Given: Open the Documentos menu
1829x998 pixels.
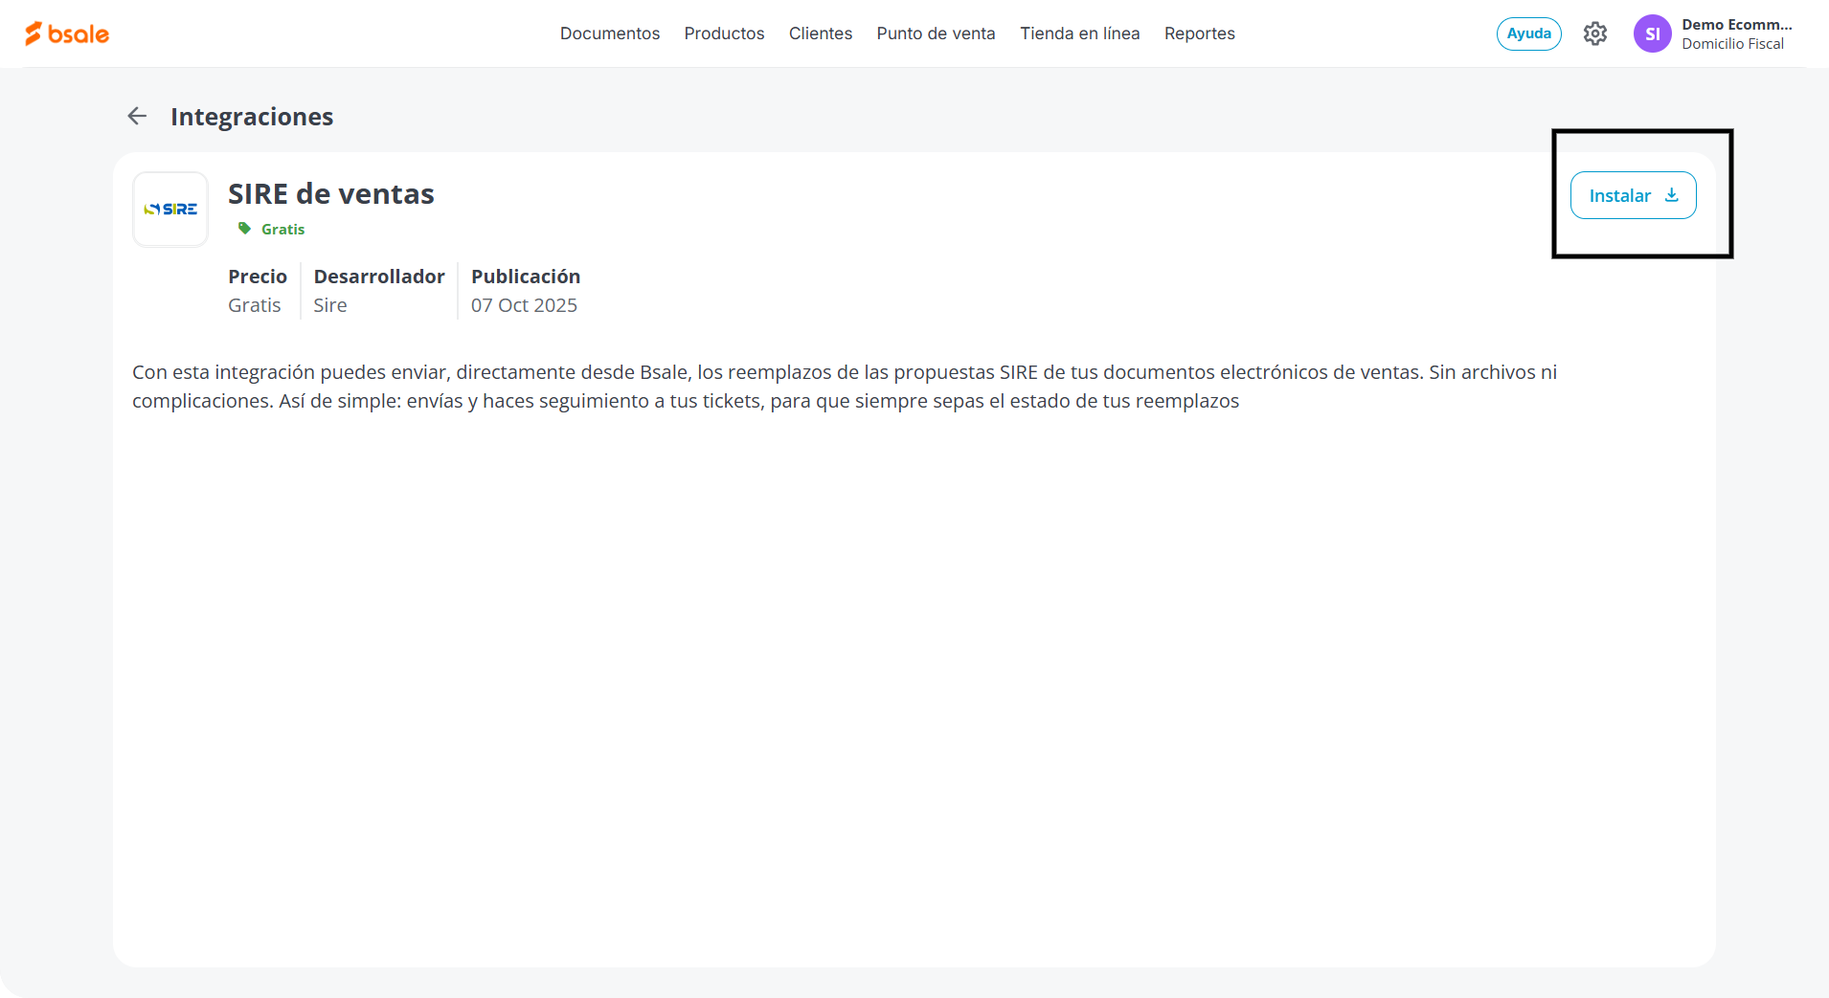Looking at the screenshot, I should (x=610, y=33).
